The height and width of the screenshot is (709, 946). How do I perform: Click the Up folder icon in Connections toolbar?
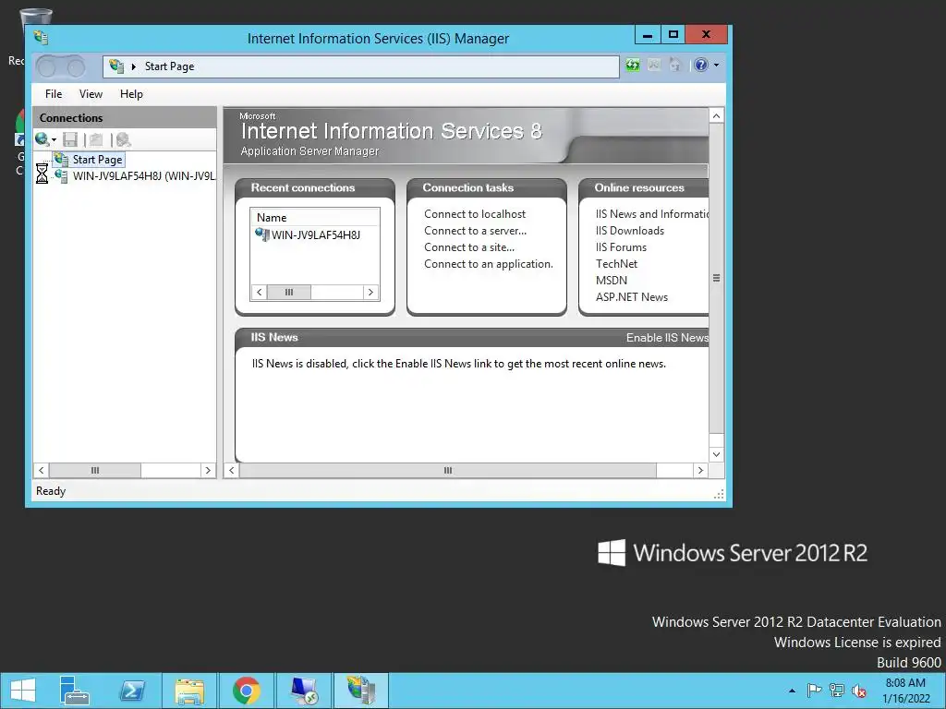pos(96,140)
